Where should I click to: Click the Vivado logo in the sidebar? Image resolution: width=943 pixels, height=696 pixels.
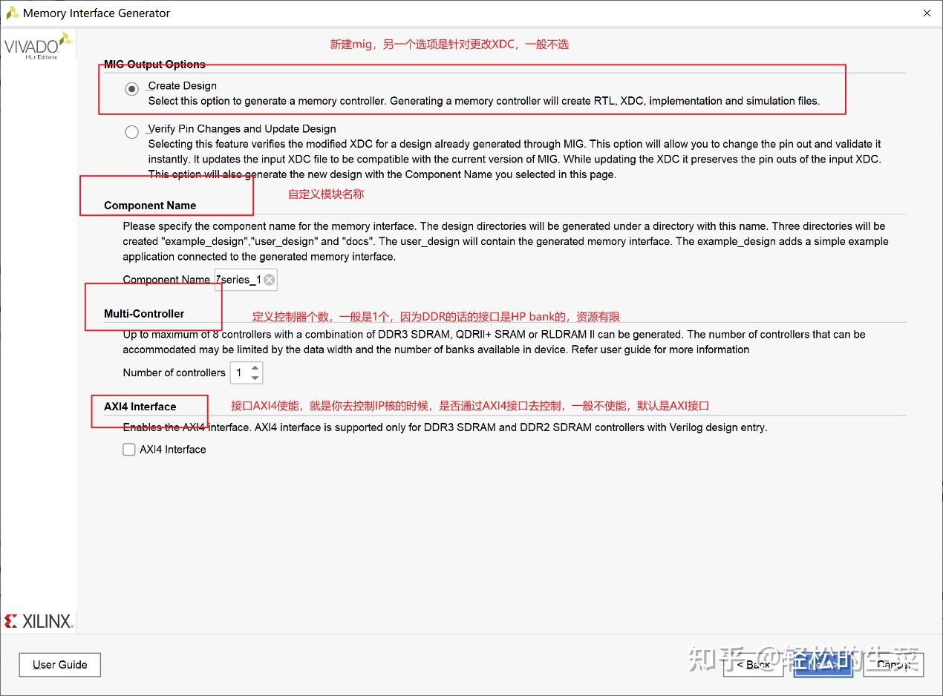click(39, 47)
